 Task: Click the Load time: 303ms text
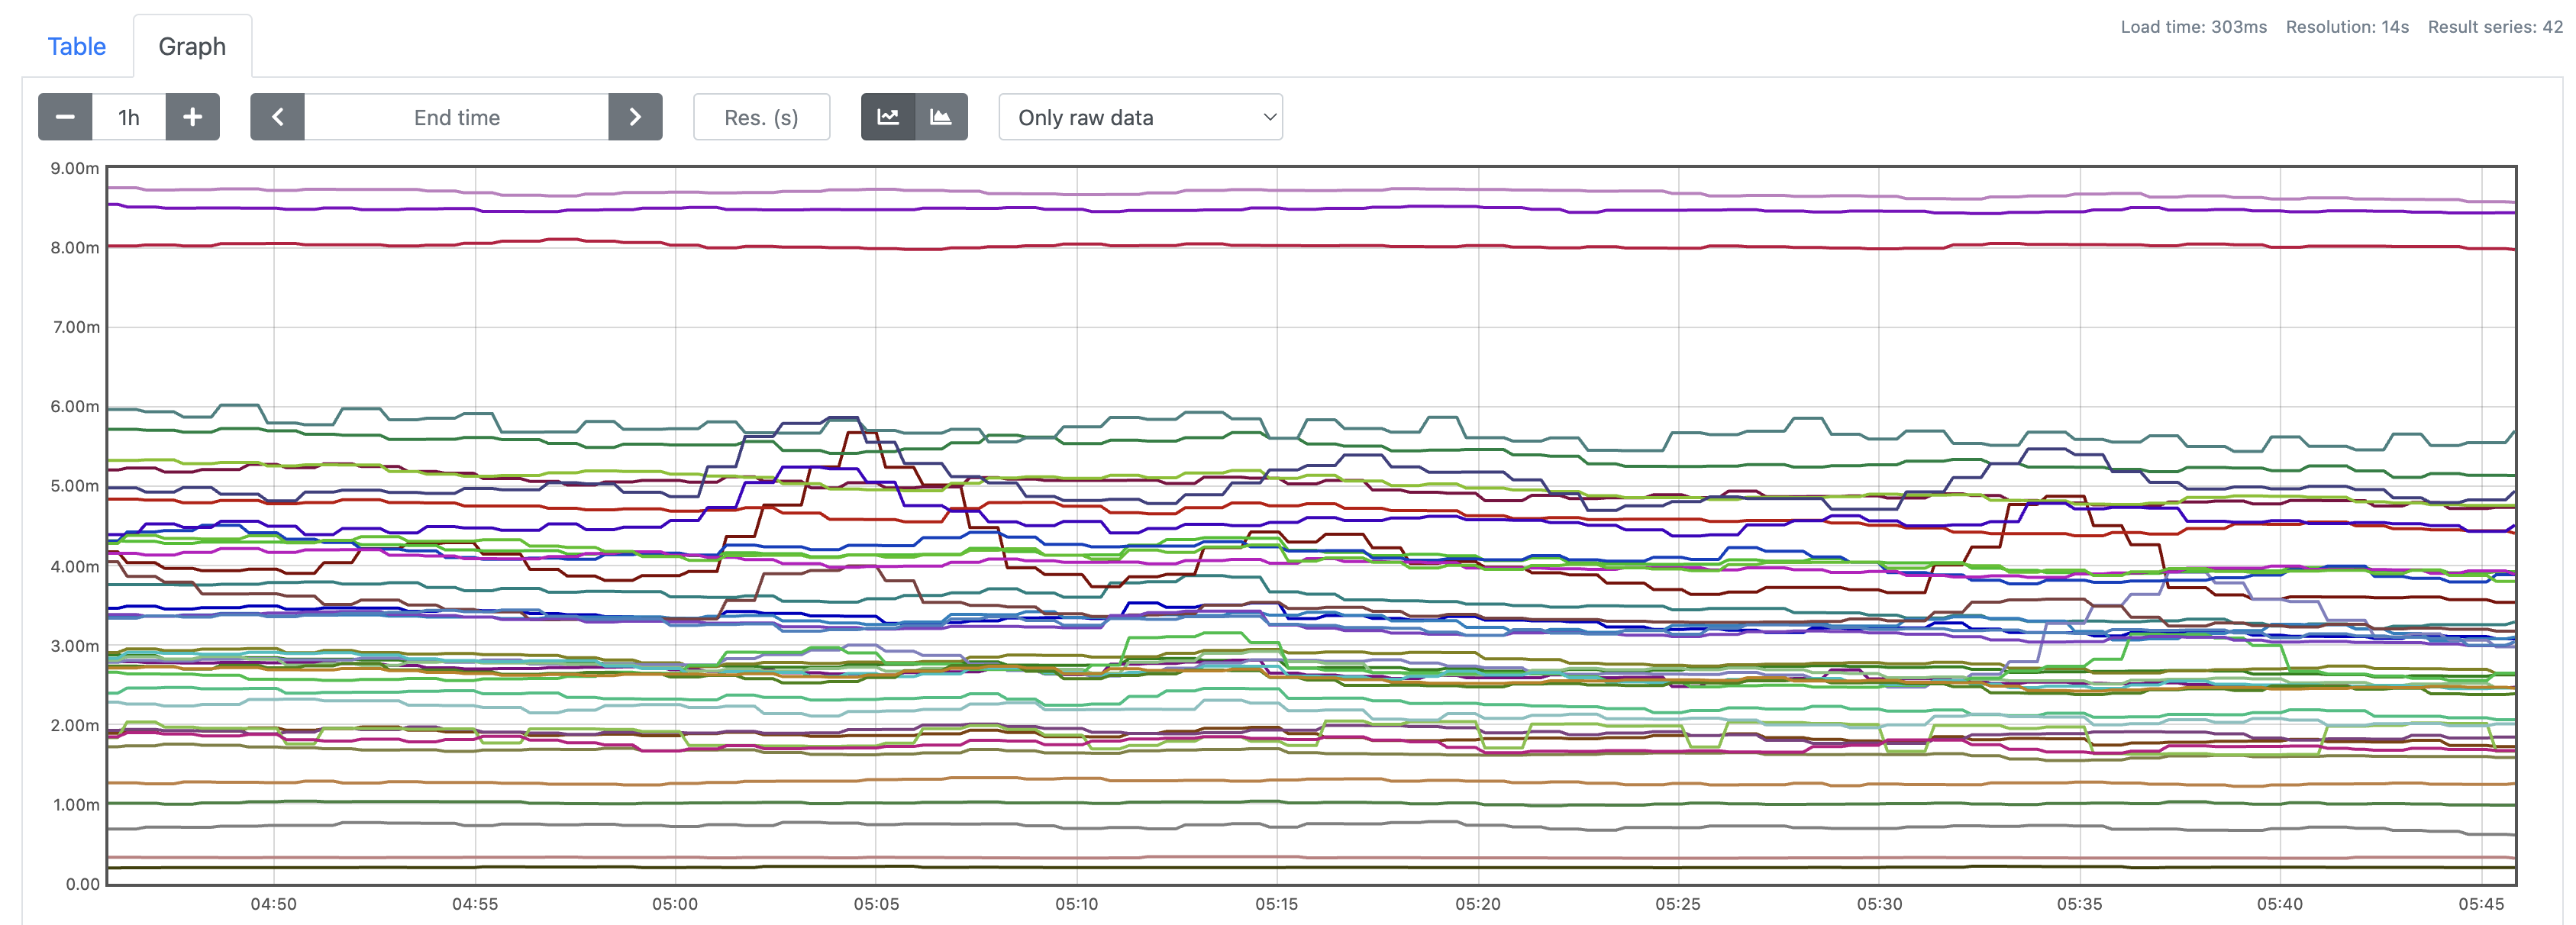pyautogui.click(x=2193, y=27)
